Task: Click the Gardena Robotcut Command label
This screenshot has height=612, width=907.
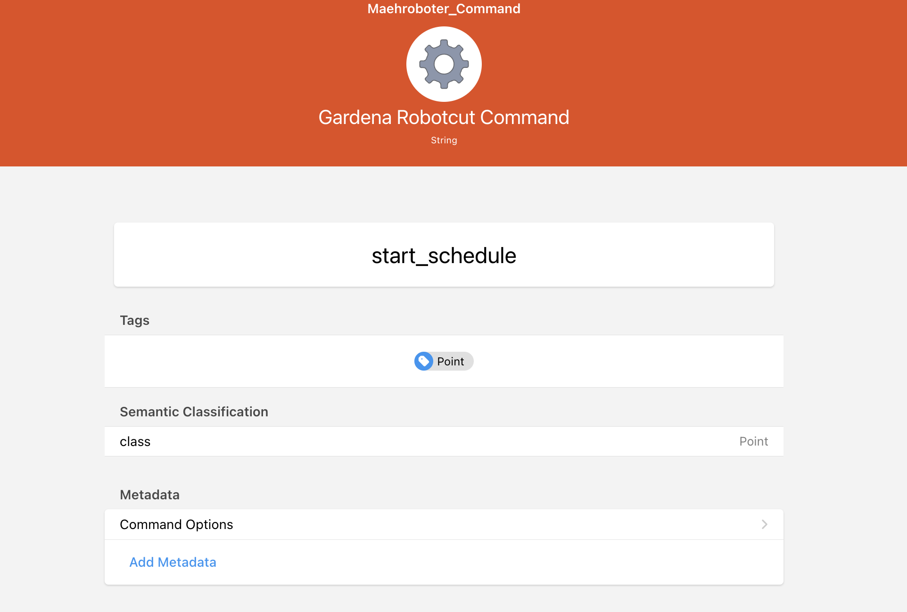Action: coord(444,117)
